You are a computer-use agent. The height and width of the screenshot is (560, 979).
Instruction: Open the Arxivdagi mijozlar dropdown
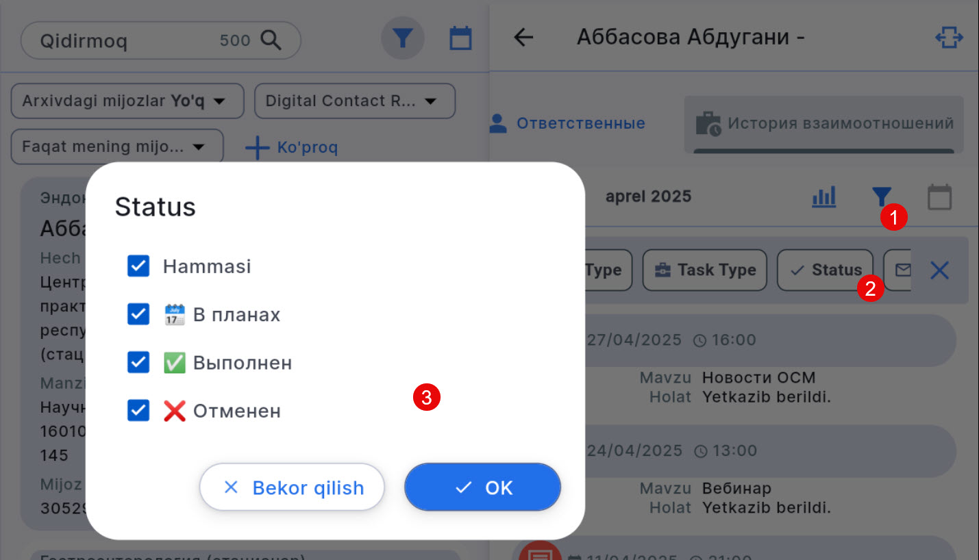tap(127, 101)
